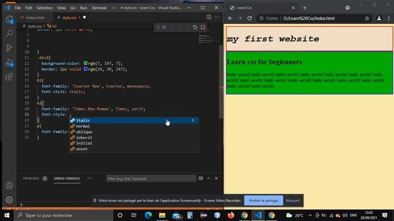Expand italic suggestion details arrow
The height and width of the screenshot is (221, 394).
point(193,120)
